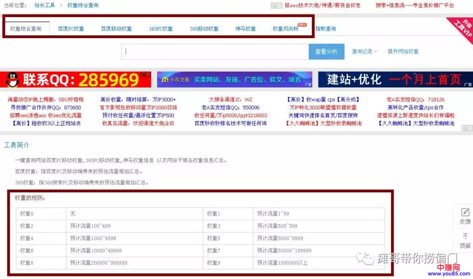Open the 建站+优化 banner ad
The width and height of the screenshot is (473, 279).
395,80
